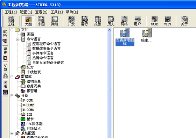
Task: Click the 开发 (Develop) toolbar icon
Action: [71, 21]
